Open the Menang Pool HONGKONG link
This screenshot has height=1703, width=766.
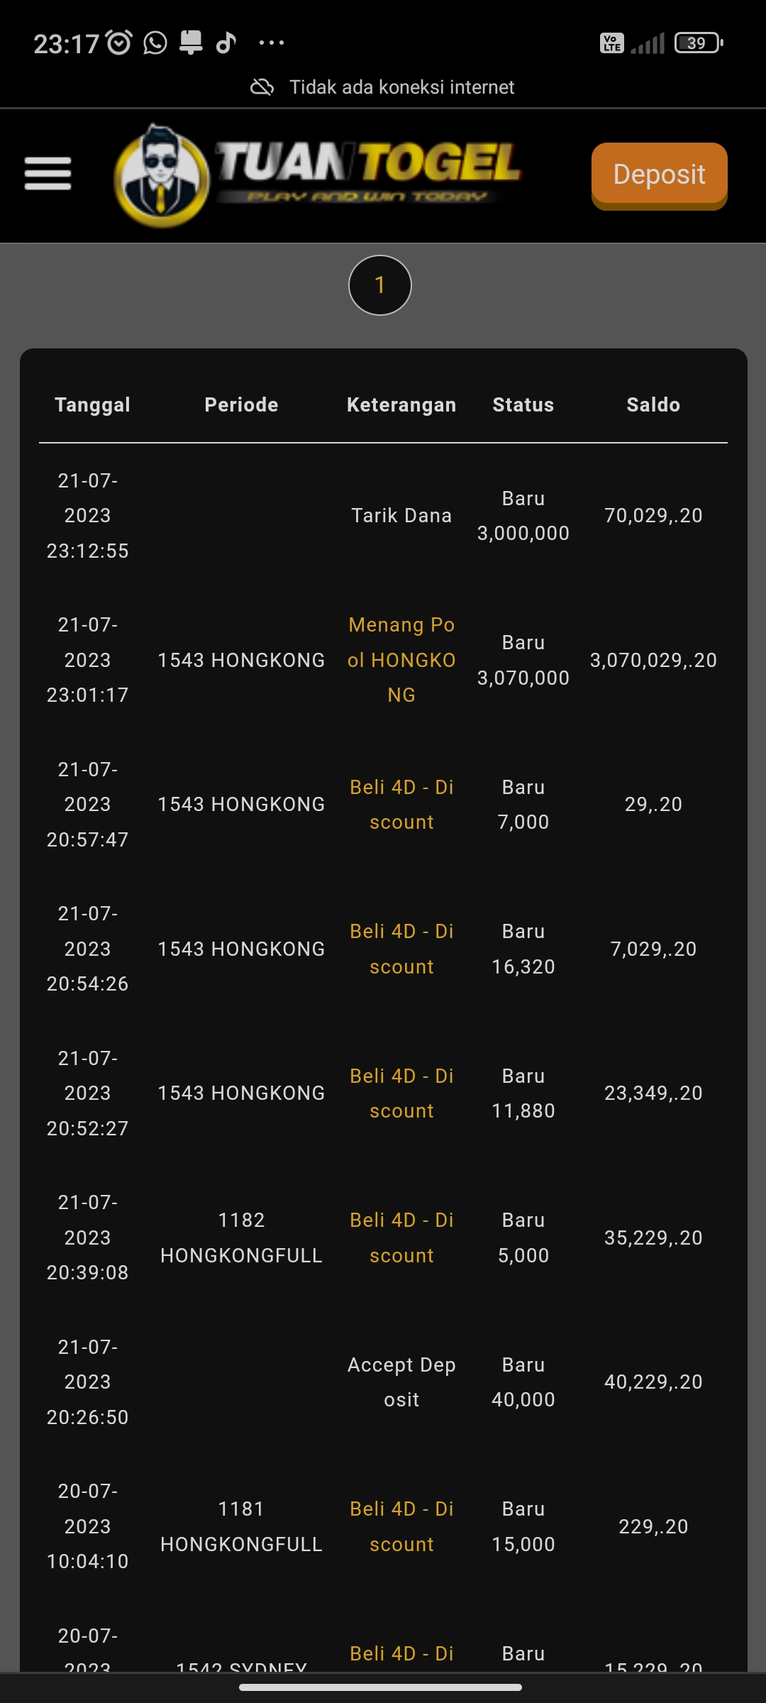401,660
